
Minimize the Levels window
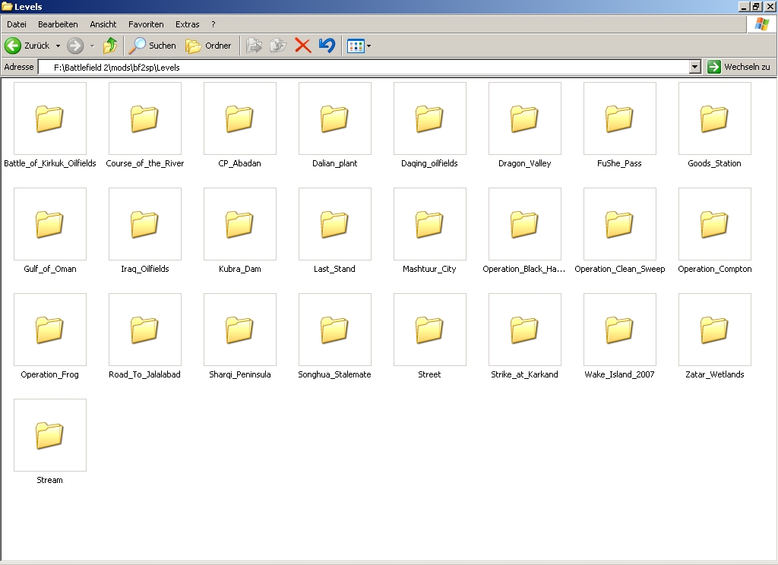click(744, 6)
